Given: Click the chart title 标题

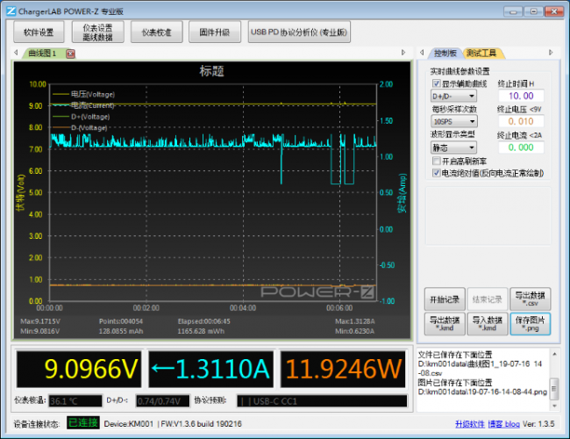Looking at the screenshot, I should coord(212,70).
